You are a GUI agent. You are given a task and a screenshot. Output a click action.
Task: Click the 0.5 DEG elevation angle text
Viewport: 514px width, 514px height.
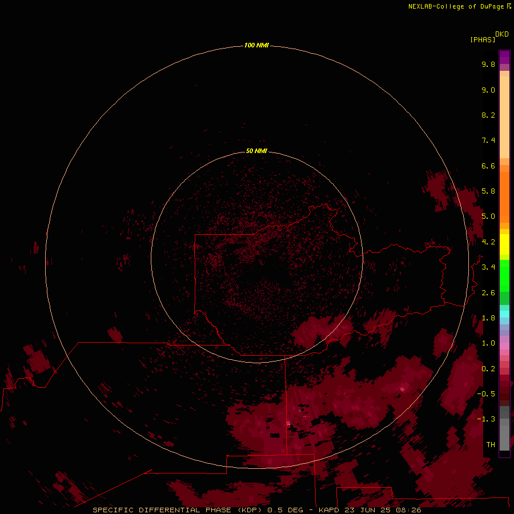[x=285, y=510]
